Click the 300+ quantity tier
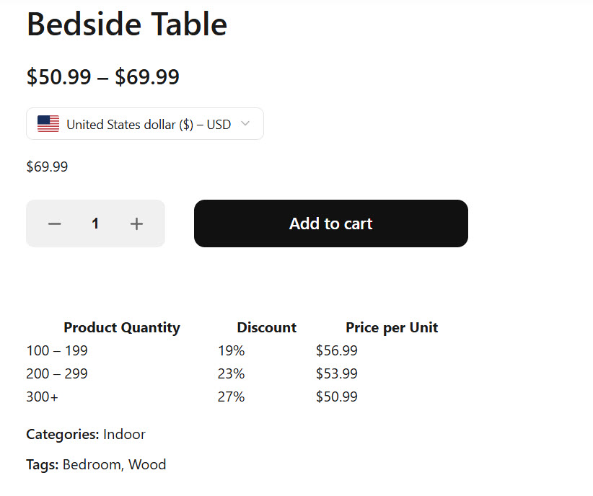 (x=42, y=396)
